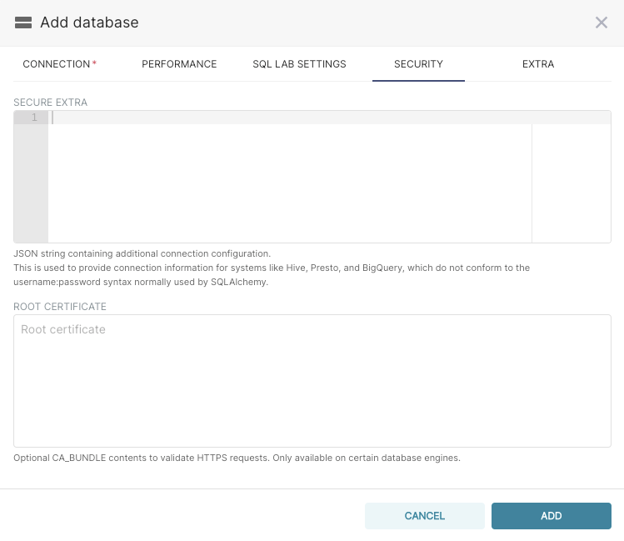The image size is (624, 541).
Task: Select the Security tab
Action: coord(418,64)
